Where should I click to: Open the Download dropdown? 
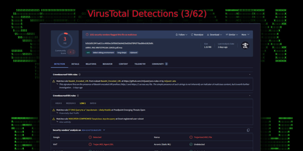214,35
